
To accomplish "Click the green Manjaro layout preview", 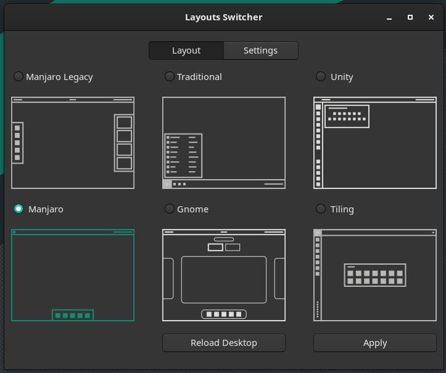I will point(73,275).
